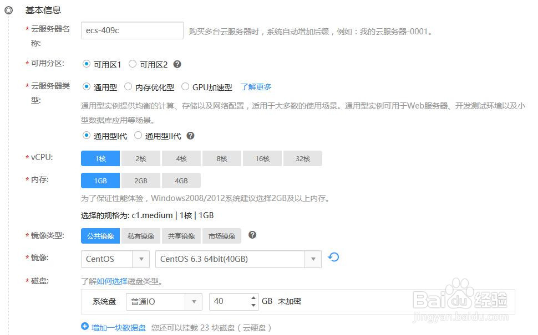538x335 pixels.
Task: Increase the system disk size with the up arrow
Action: 253,298
